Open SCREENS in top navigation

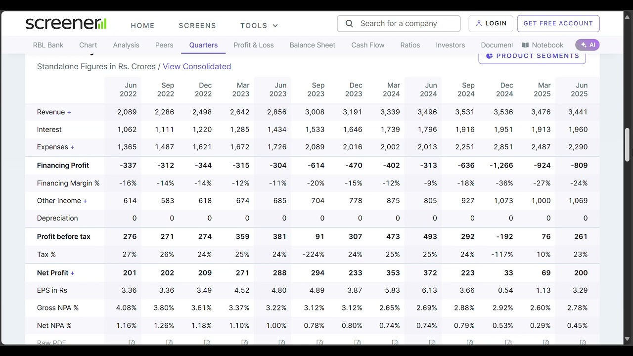pyautogui.click(x=197, y=25)
